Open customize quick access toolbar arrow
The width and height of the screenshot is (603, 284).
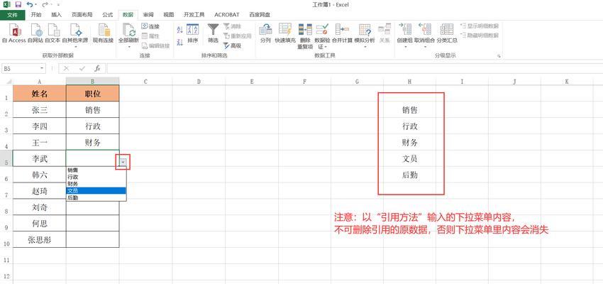[x=58, y=5]
